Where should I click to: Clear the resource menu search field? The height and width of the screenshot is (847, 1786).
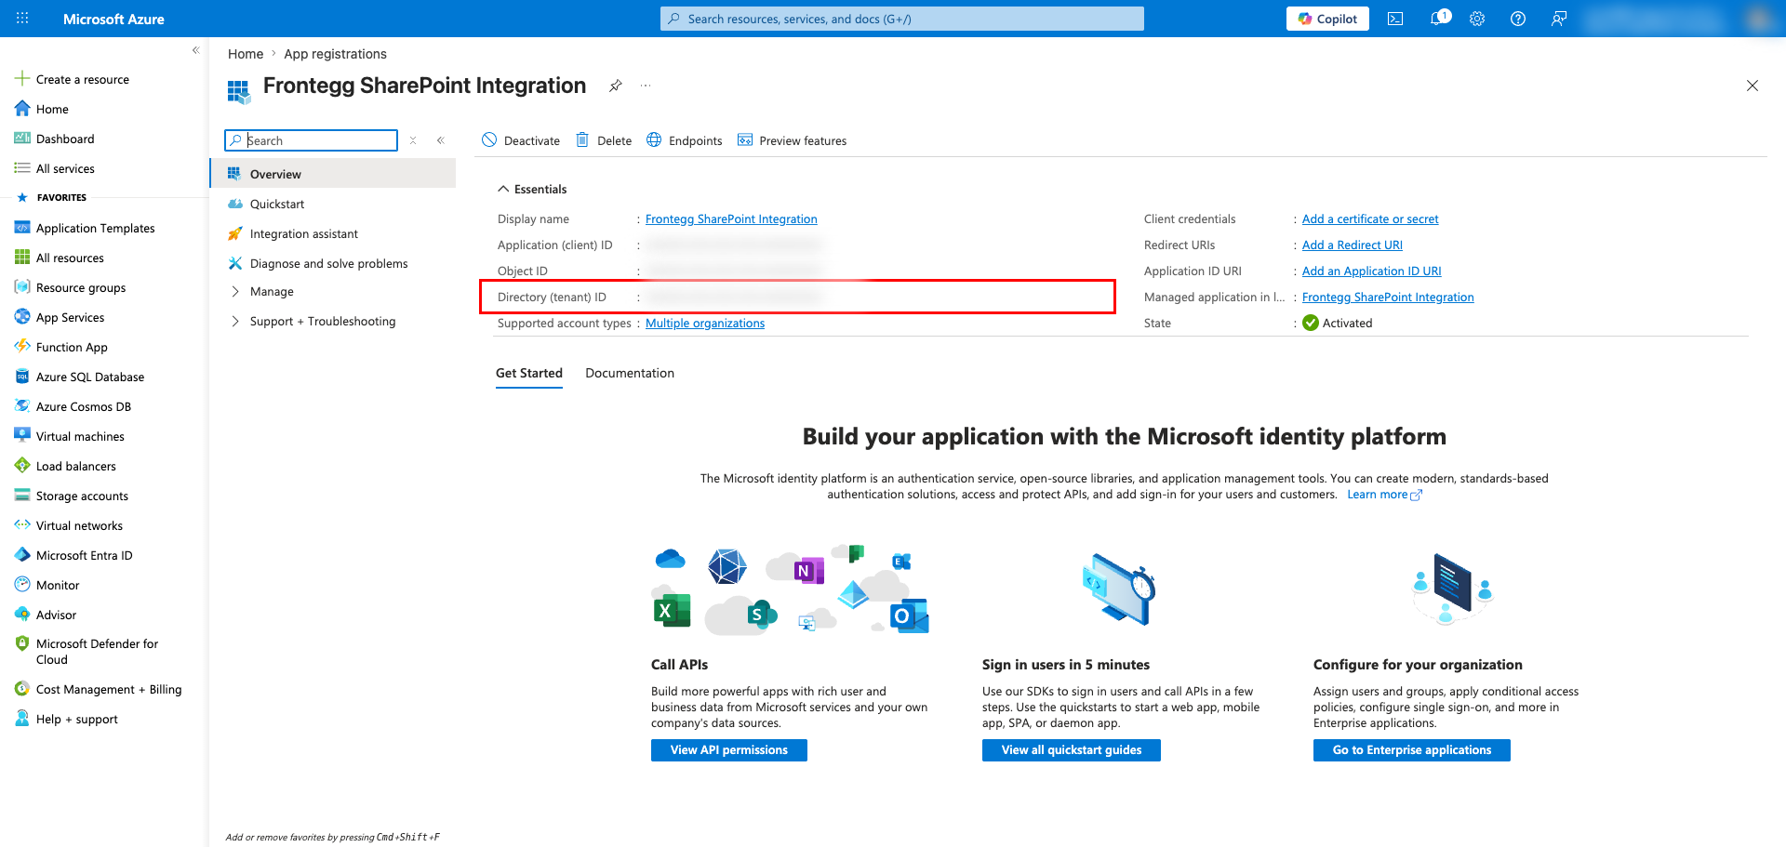click(413, 140)
